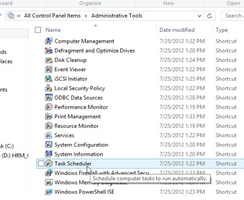Viewport: 244px width, 200px height.
Task: Expand the breadcrumb arrow after All Control Panel Items
Action: [86, 16]
